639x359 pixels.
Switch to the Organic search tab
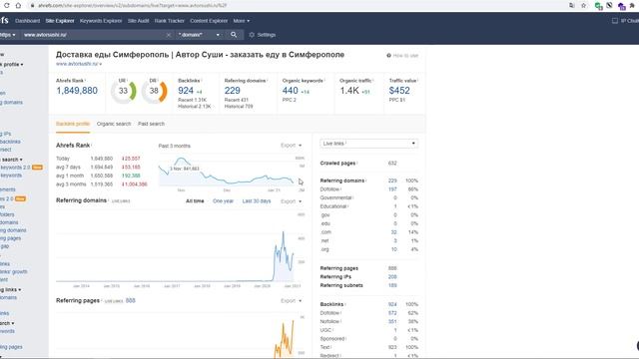(114, 124)
